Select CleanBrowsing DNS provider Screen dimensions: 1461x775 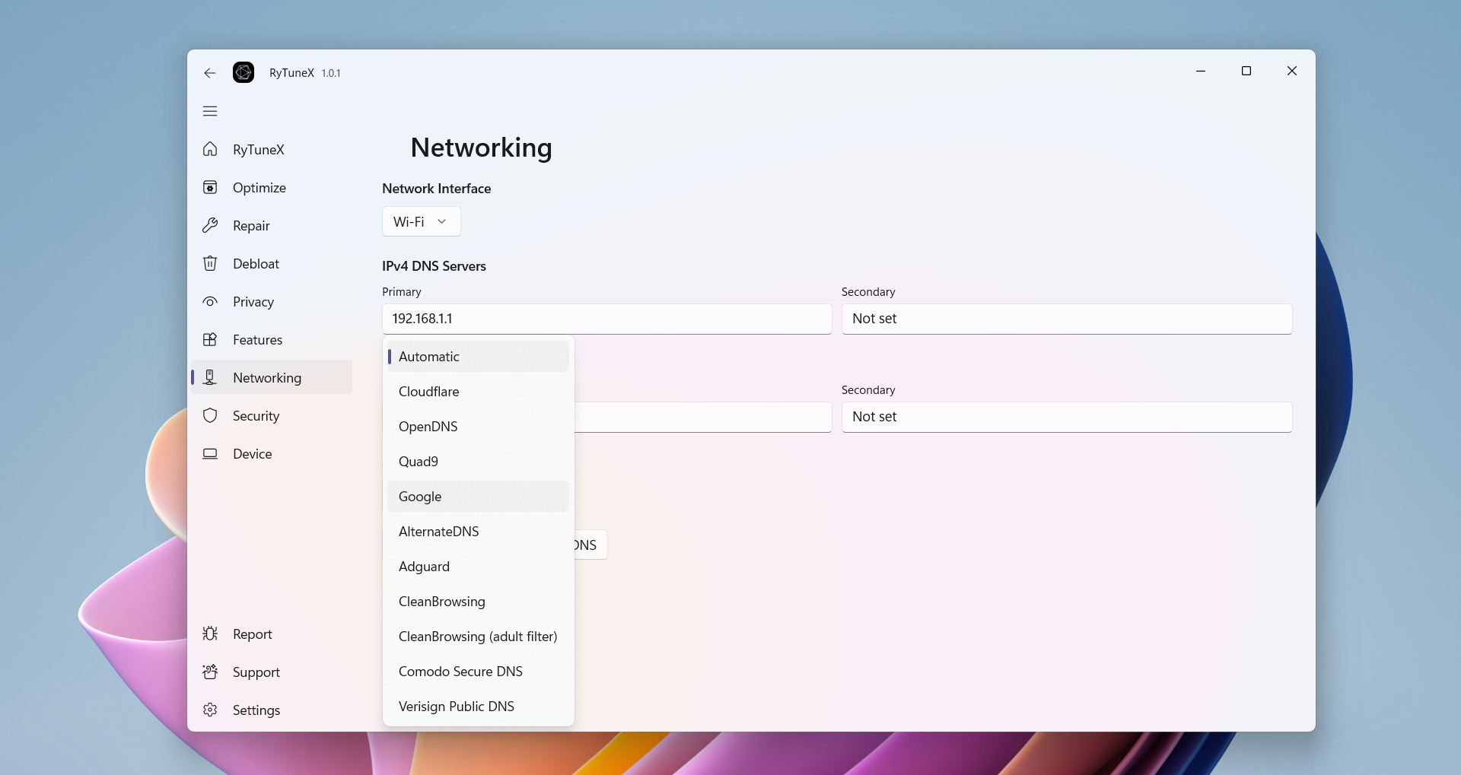pyautogui.click(x=478, y=602)
